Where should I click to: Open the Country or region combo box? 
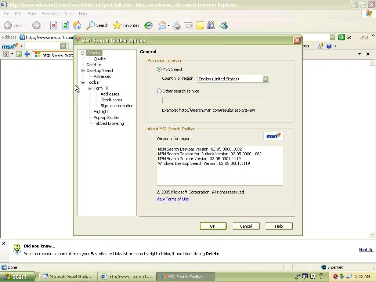pos(233,79)
